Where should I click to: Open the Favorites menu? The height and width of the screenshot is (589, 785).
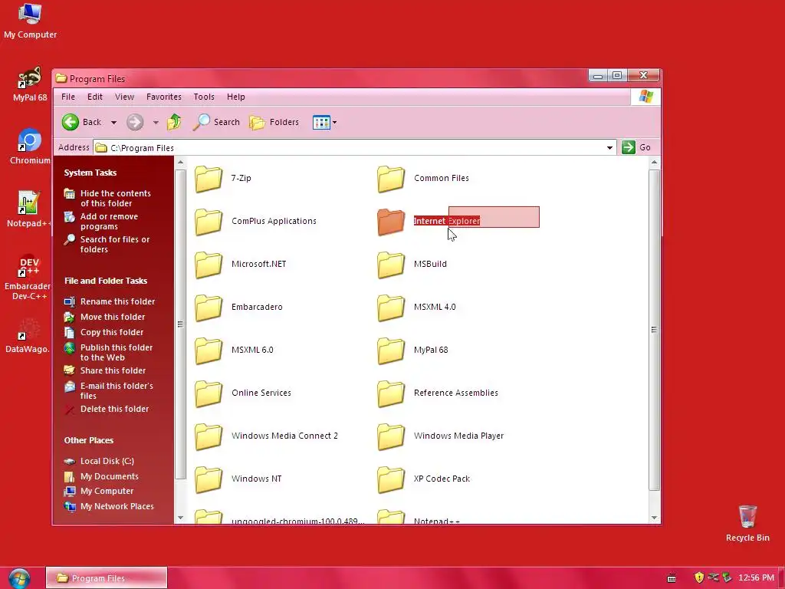tap(164, 97)
